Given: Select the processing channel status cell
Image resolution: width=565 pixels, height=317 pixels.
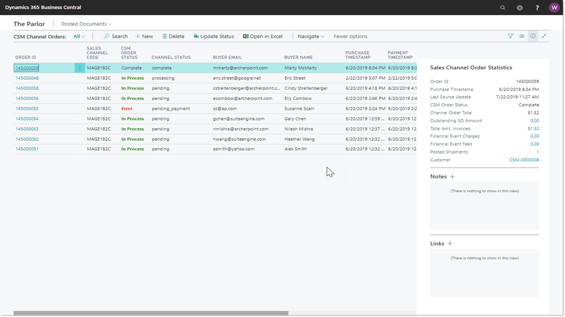Looking at the screenshot, I should [163, 78].
